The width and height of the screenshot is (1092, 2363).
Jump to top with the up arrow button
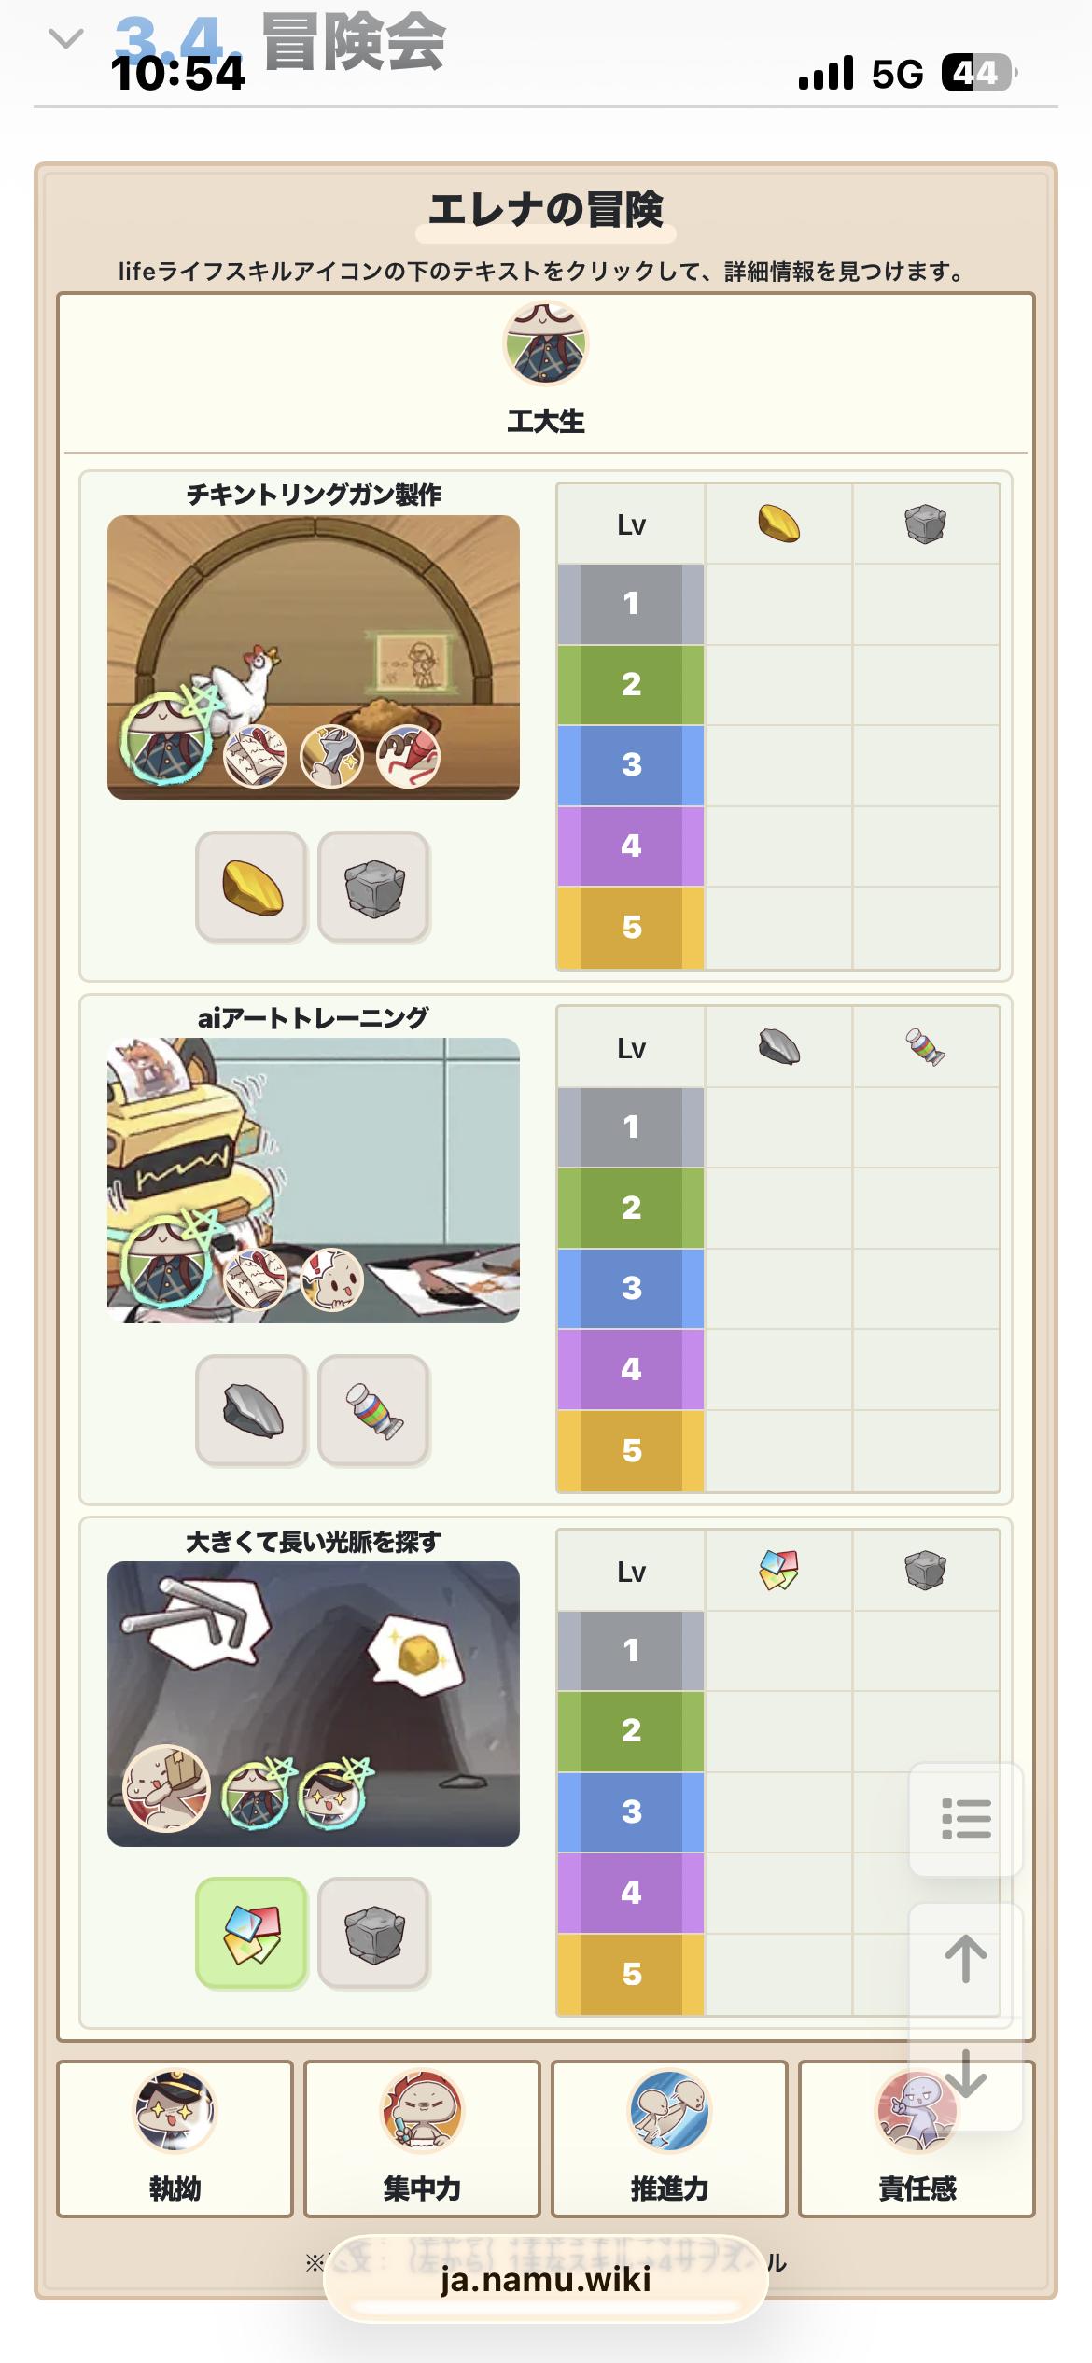(x=966, y=1959)
